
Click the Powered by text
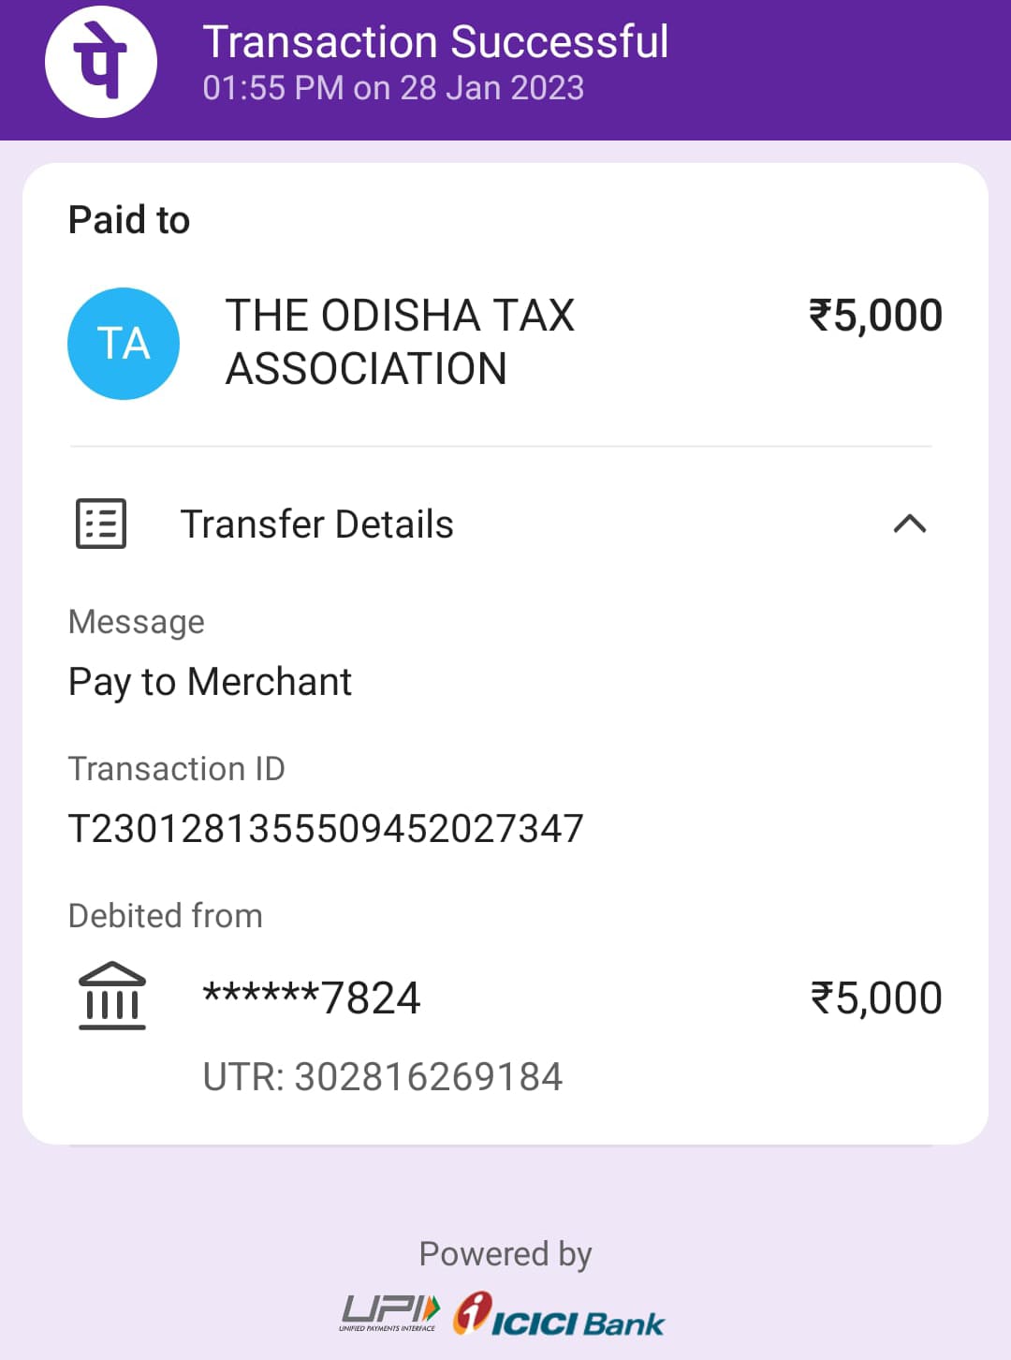[x=505, y=1254]
